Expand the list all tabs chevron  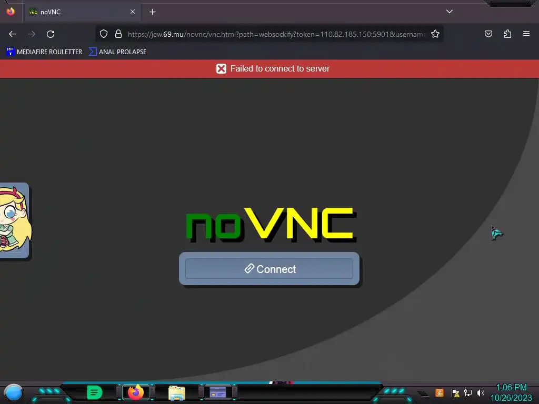coord(450,12)
